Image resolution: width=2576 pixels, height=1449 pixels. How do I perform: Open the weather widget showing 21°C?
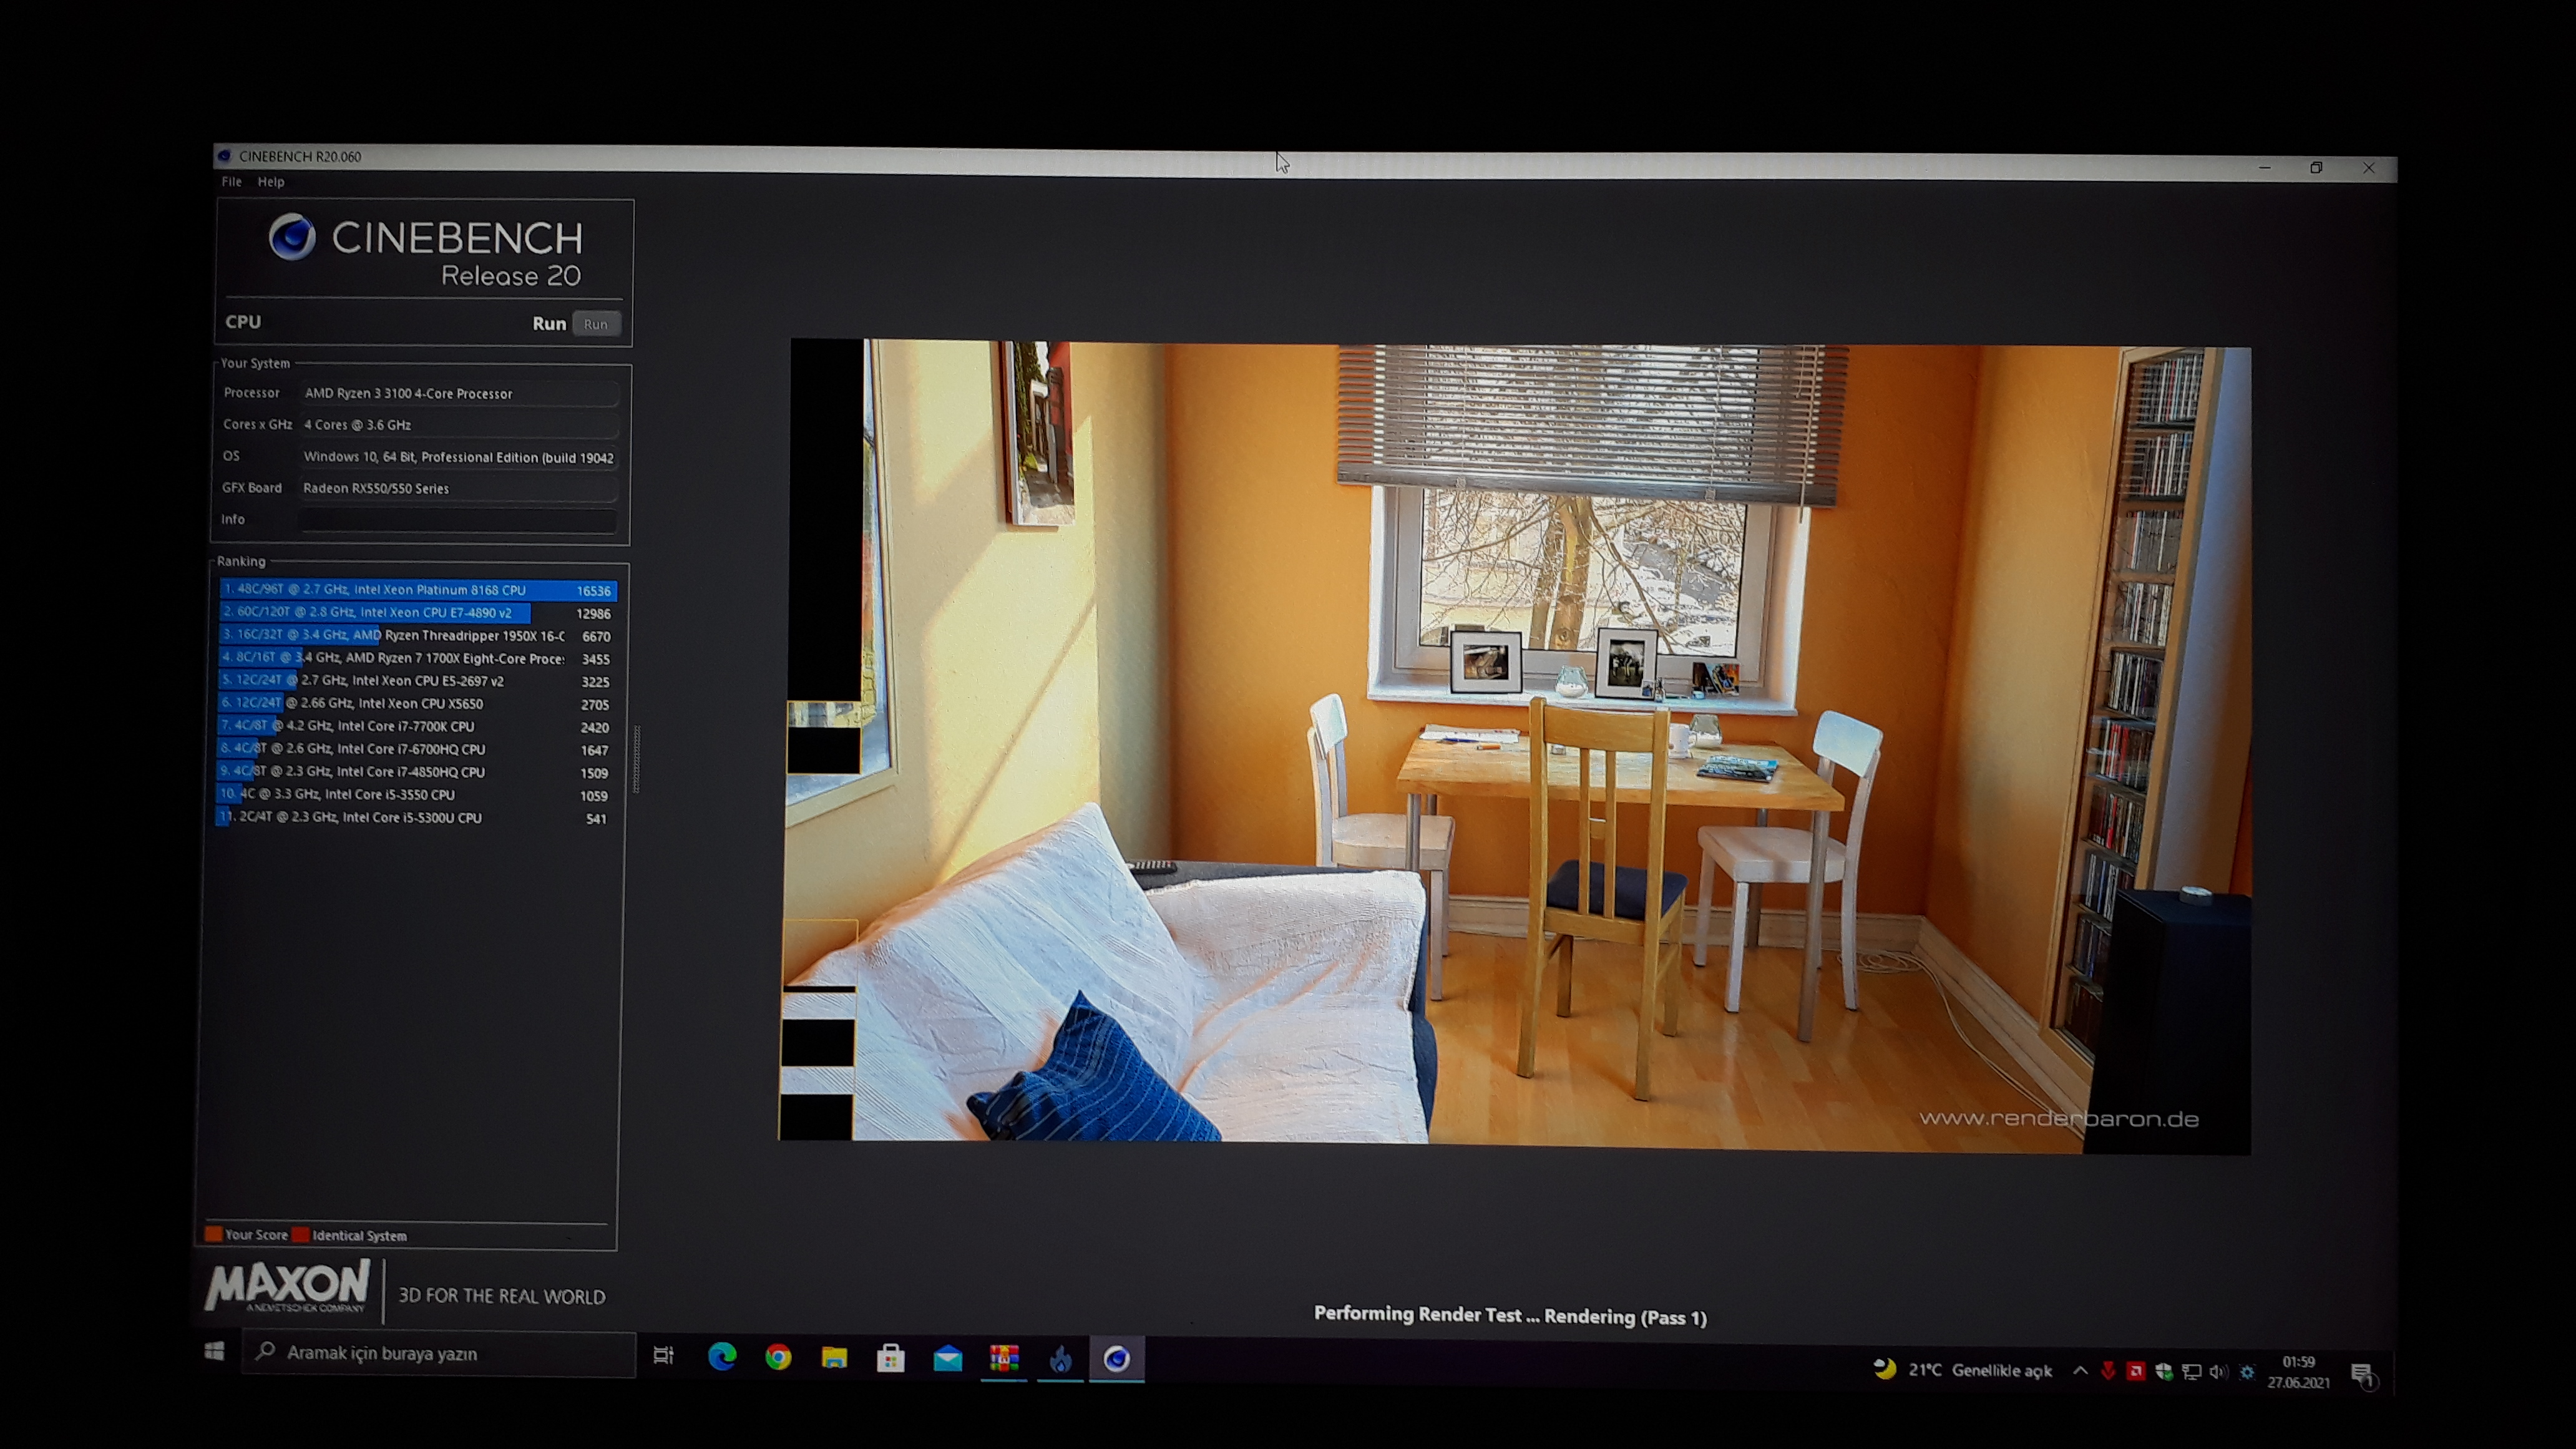coord(1962,1370)
